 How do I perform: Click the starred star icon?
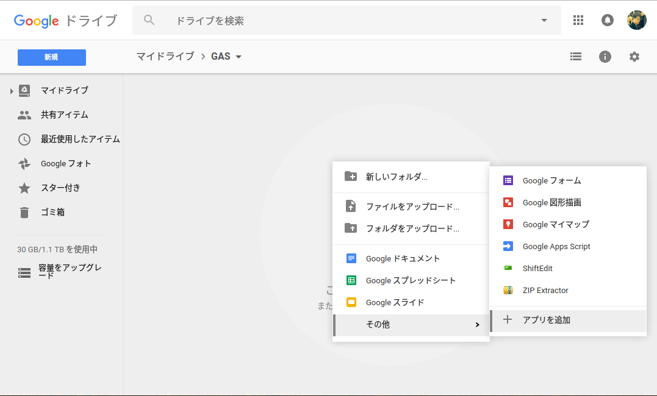[x=24, y=188]
